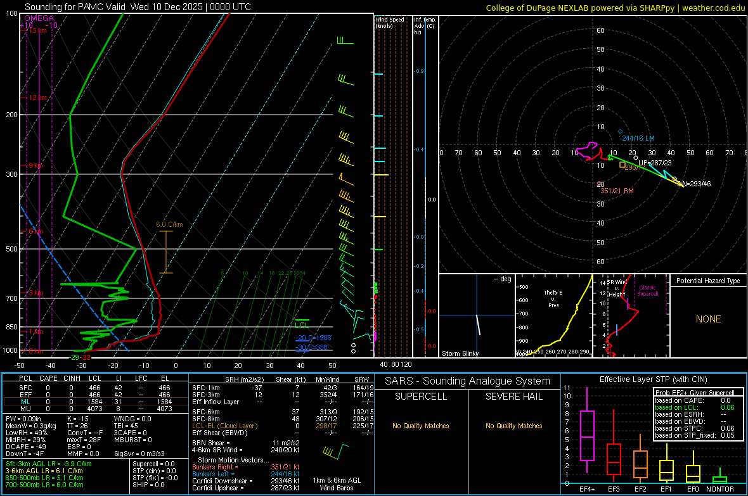This screenshot has height=496, width=748.
Task: Click the 12 km height marker
Action: 37,98
